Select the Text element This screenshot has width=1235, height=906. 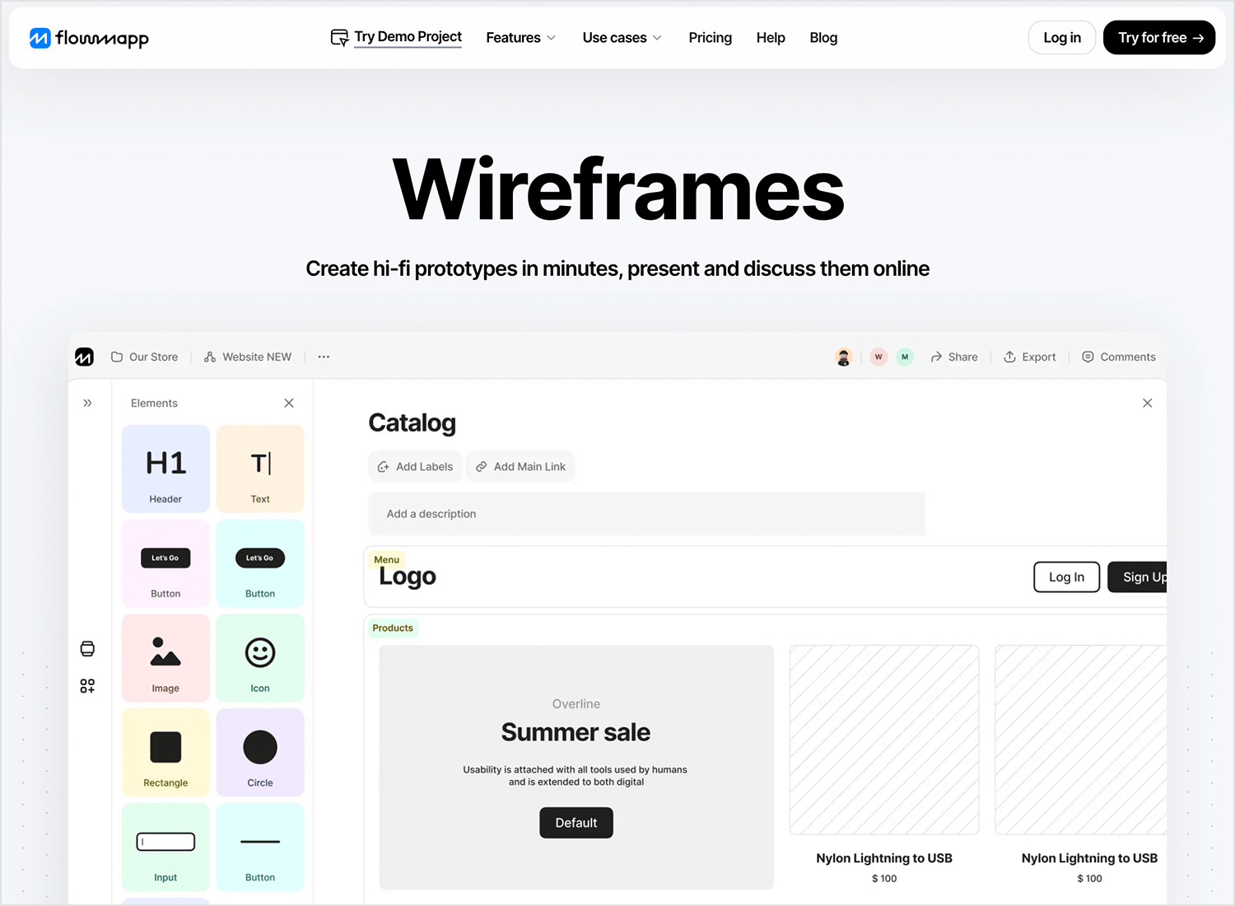pos(260,469)
